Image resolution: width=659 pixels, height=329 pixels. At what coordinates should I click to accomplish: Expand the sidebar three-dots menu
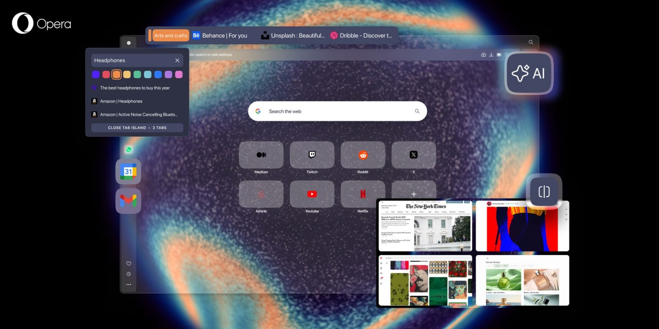(x=129, y=285)
